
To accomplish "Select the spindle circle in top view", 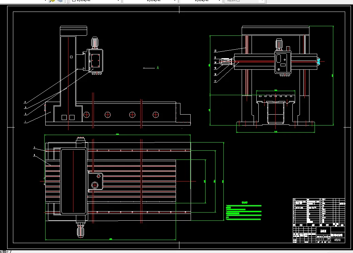I will (x=95, y=185).
